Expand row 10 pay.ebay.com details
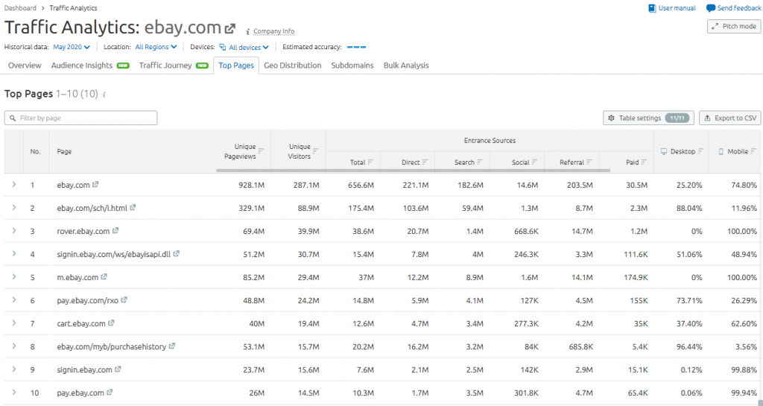Image resolution: width=763 pixels, height=406 pixels. pos(14,393)
